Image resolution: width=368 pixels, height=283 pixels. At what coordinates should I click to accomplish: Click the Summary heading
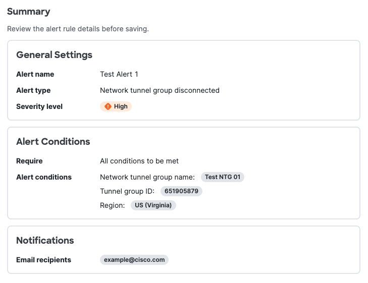[x=29, y=12]
